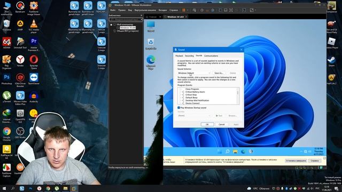Open Reg Organizer desktop icon

coord(6,62)
